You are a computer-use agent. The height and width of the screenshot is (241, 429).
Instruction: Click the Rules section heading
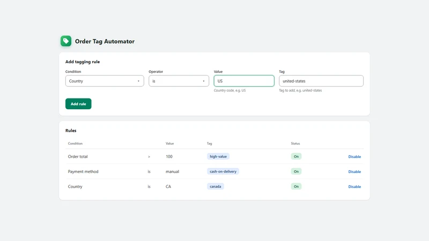(x=71, y=131)
